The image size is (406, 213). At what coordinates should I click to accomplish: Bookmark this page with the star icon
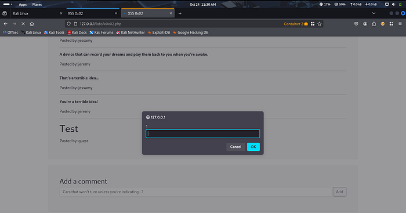point(320,24)
